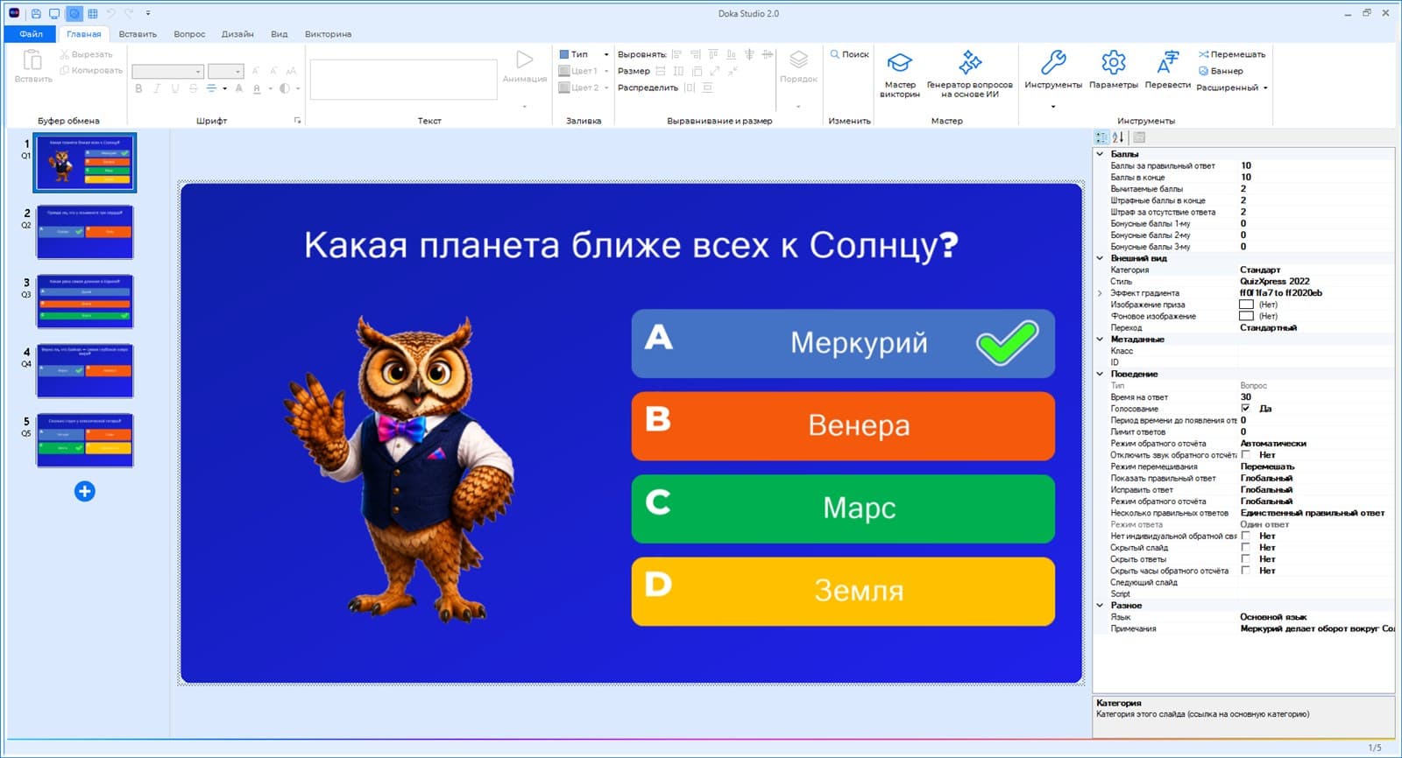Check the Скрытый слайд checkbox
Viewport: 1402px width, 758px height.
click(x=1245, y=547)
